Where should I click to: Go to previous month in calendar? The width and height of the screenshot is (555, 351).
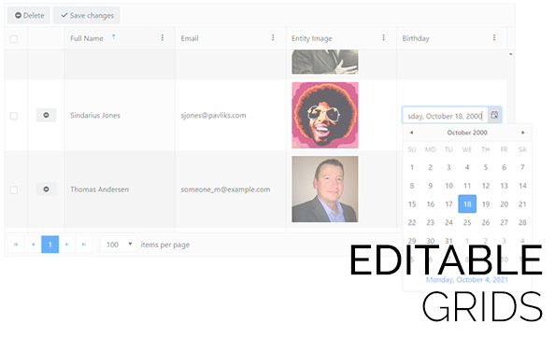click(x=411, y=133)
